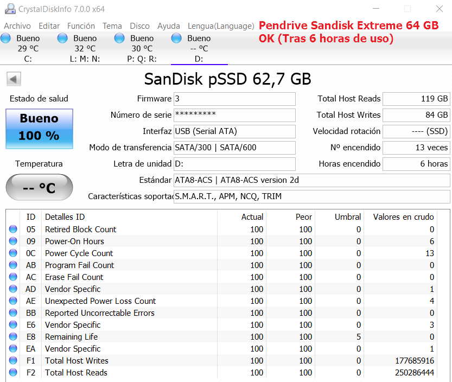Screen dimensions: 452x382
Task: Open the Función menu
Action: (x=81, y=26)
